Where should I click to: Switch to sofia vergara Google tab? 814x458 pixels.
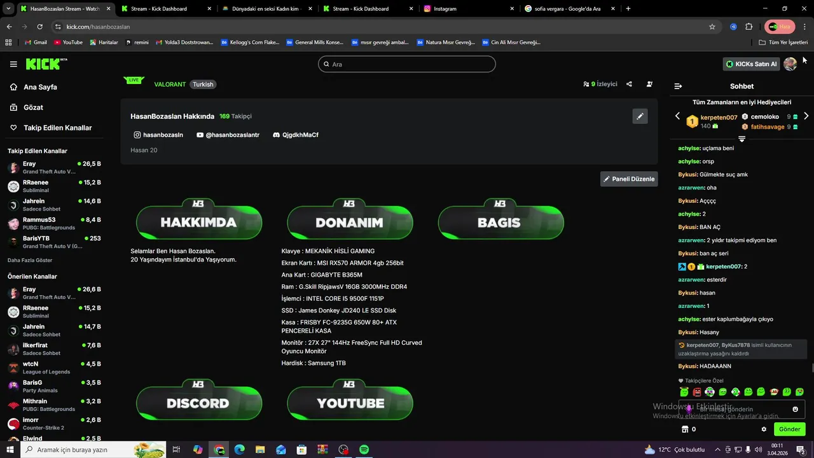(x=569, y=9)
